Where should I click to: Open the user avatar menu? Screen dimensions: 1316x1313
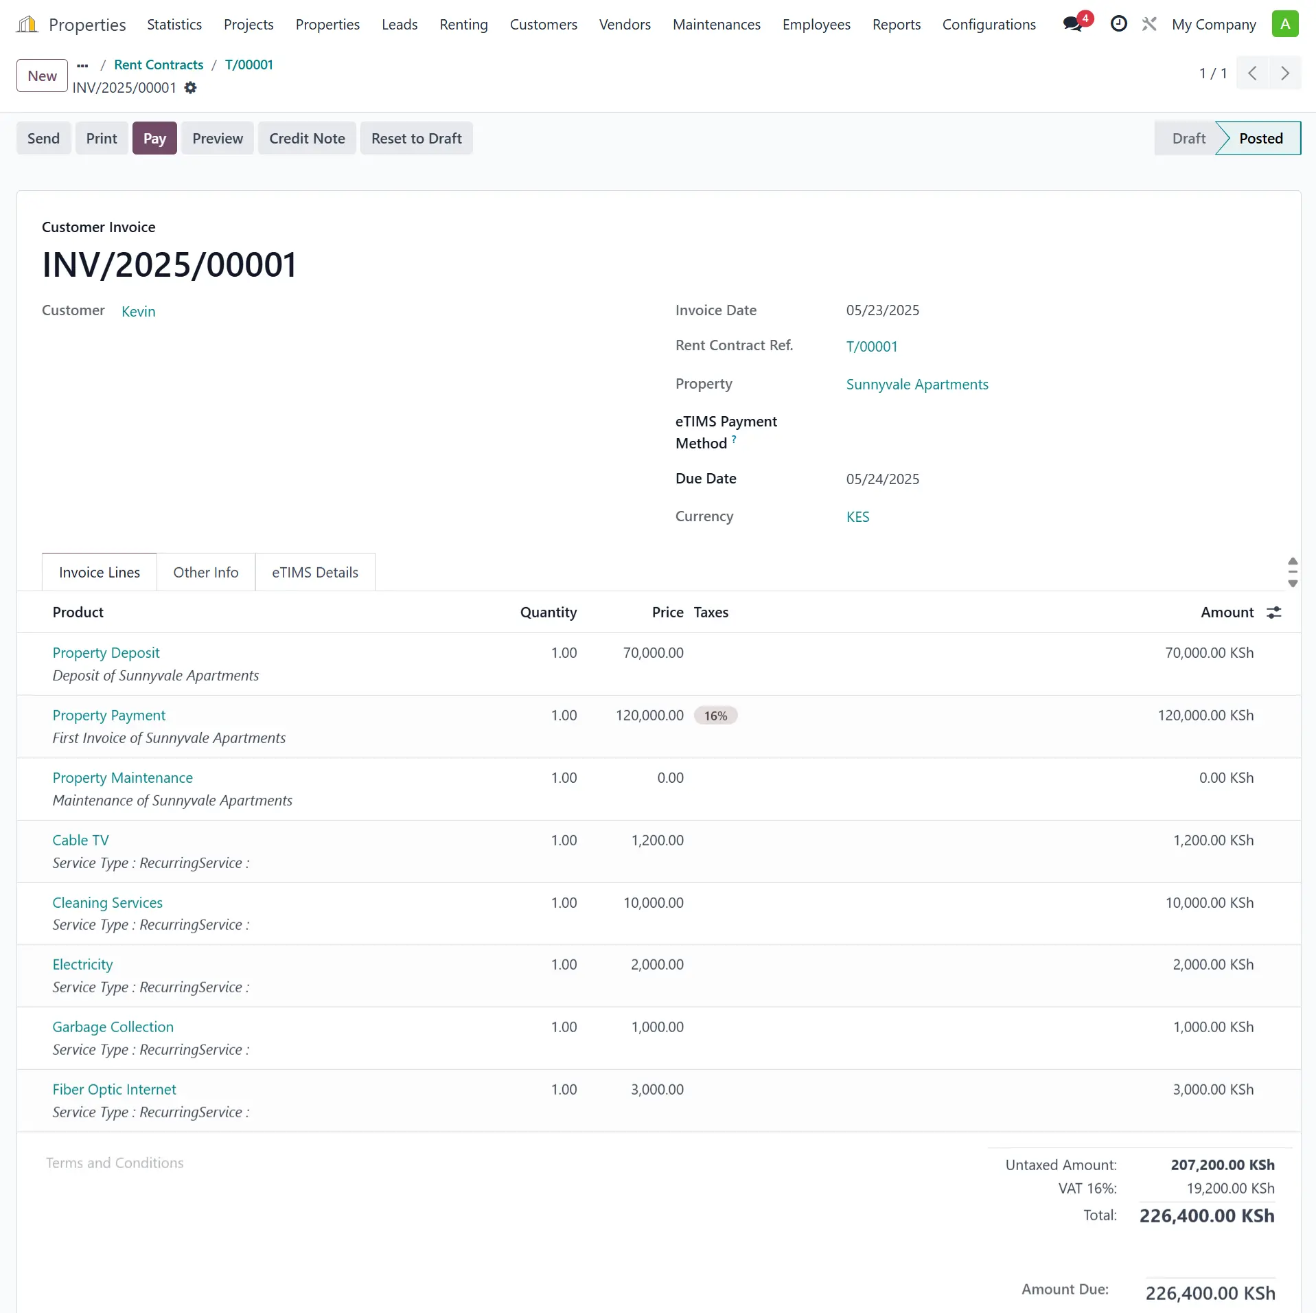pyautogui.click(x=1284, y=24)
